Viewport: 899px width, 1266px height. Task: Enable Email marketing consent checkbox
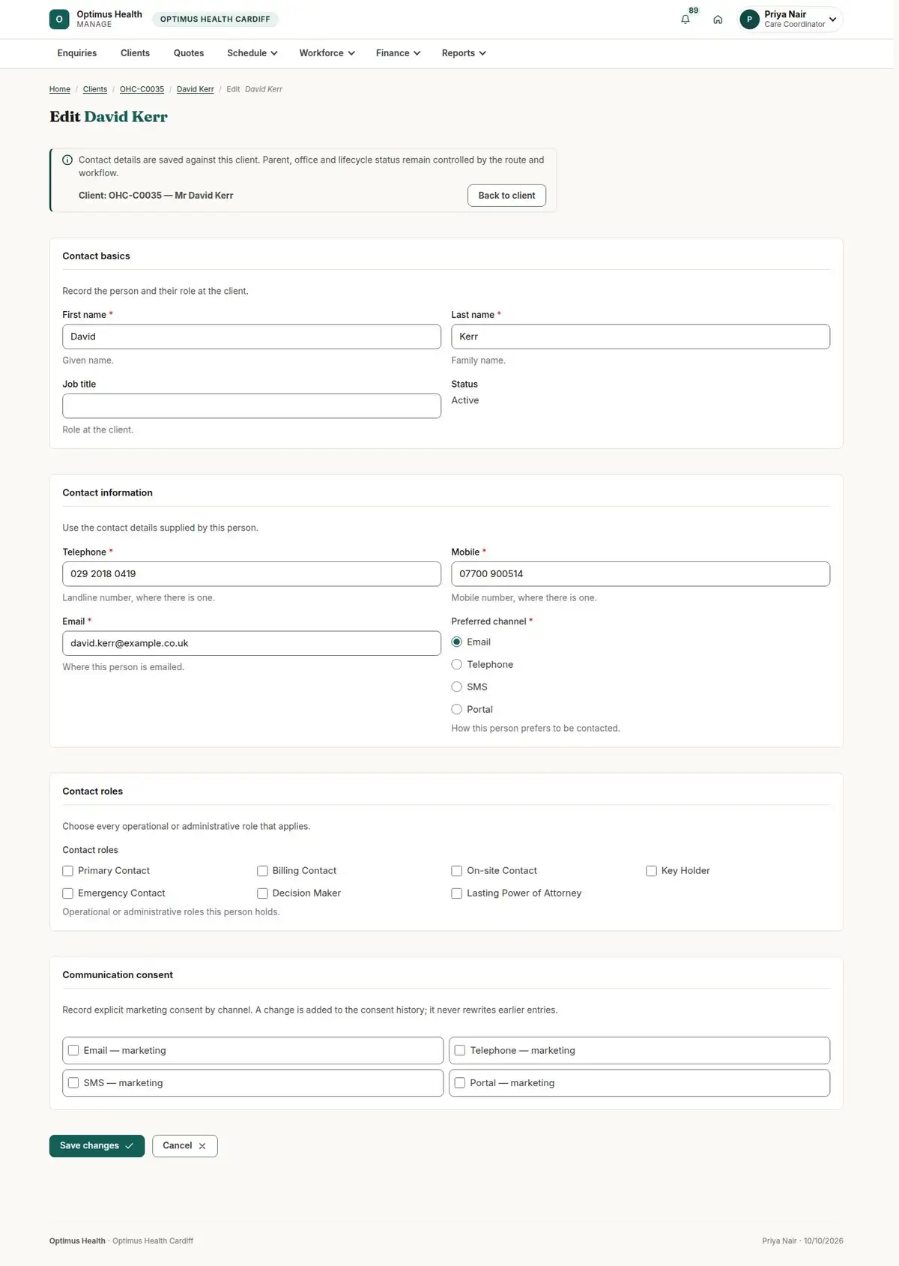coord(73,1050)
